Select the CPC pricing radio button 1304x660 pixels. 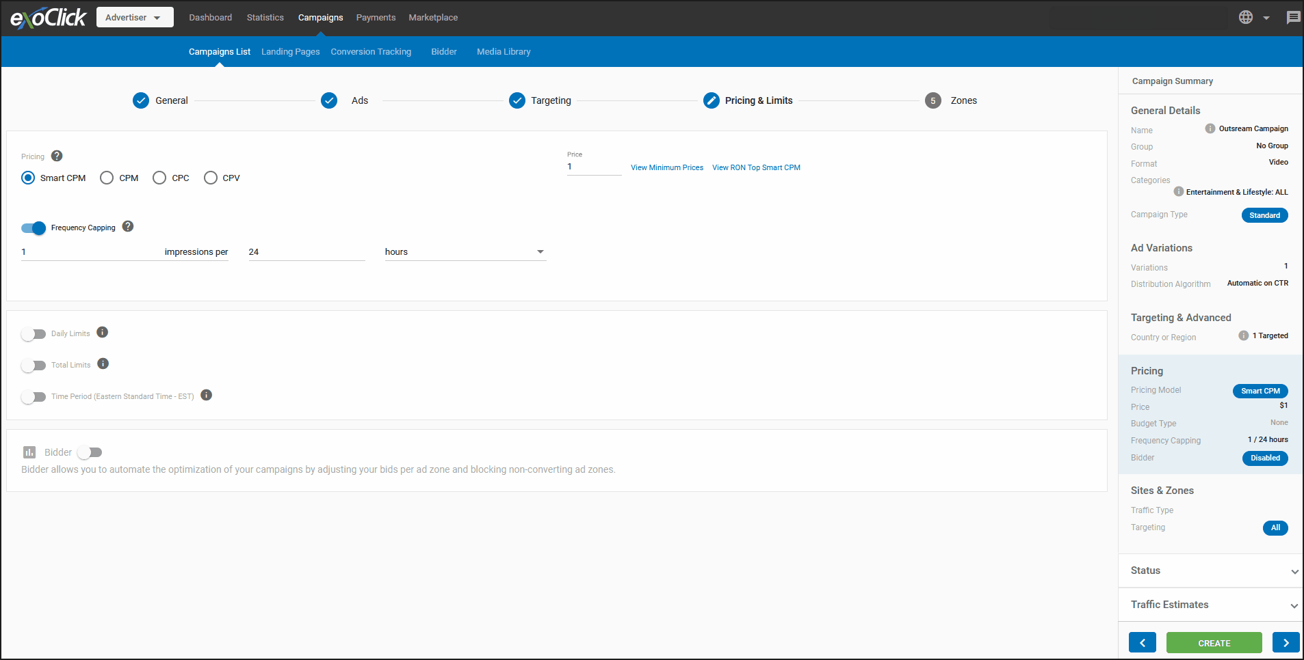(159, 178)
